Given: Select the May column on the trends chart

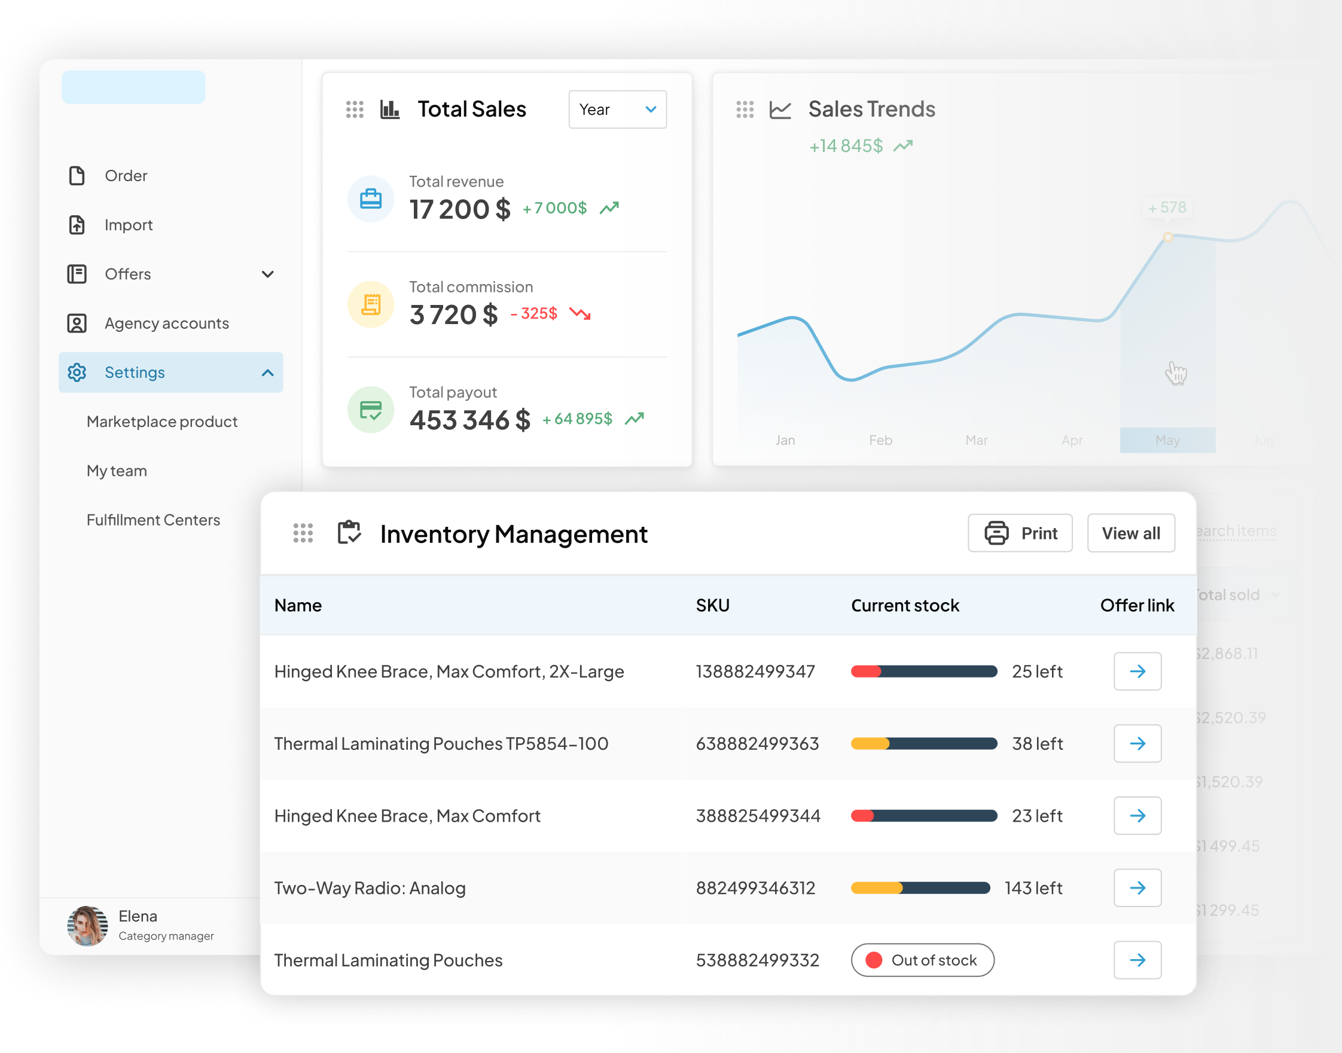Looking at the screenshot, I should (x=1167, y=440).
